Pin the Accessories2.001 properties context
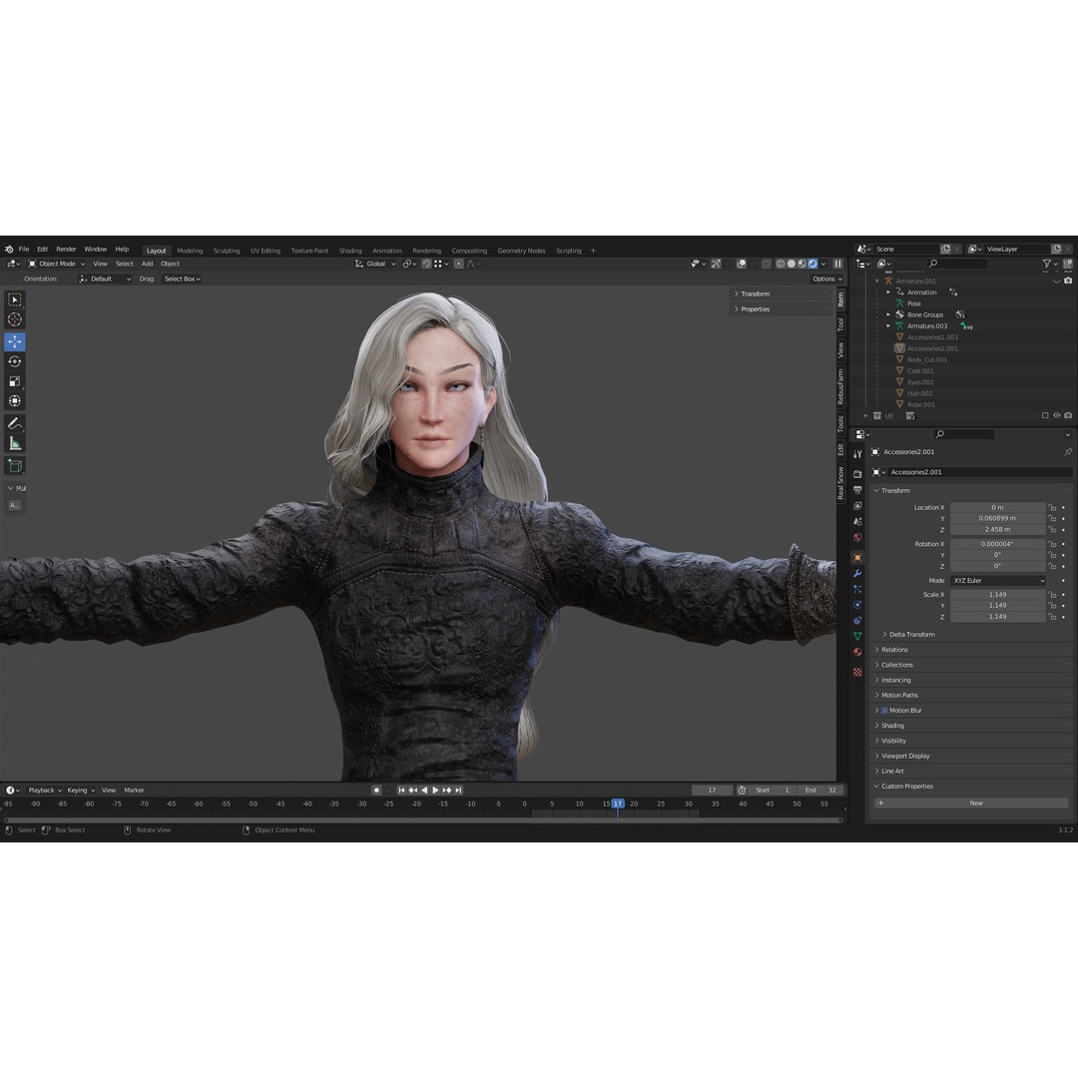This screenshot has width=1078, height=1078. pos(1068,452)
